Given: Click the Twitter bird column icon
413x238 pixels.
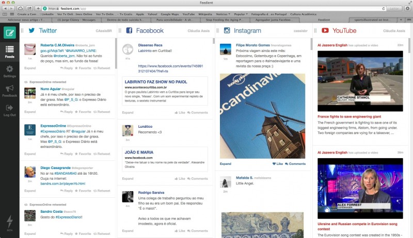Looking at the screenshot, I should click(x=32, y=31).
